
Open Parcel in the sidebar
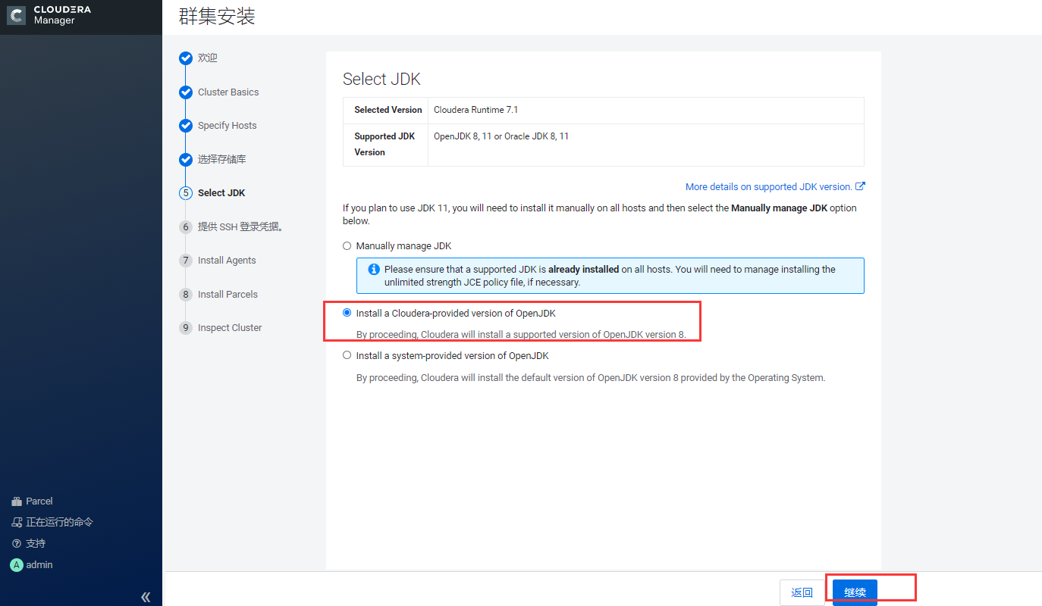(x=39, y=501)
